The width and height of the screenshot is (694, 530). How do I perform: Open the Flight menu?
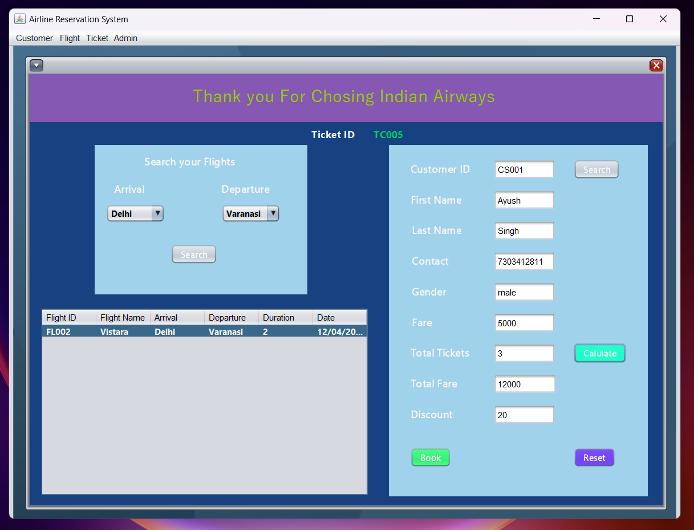(70, 38)
